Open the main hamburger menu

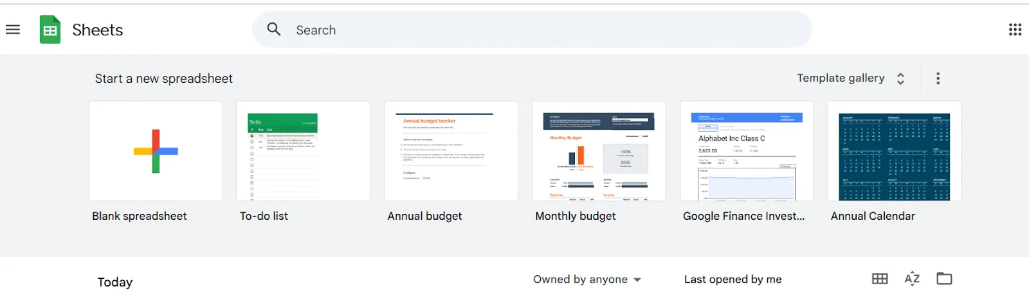[x=13, y=30]
